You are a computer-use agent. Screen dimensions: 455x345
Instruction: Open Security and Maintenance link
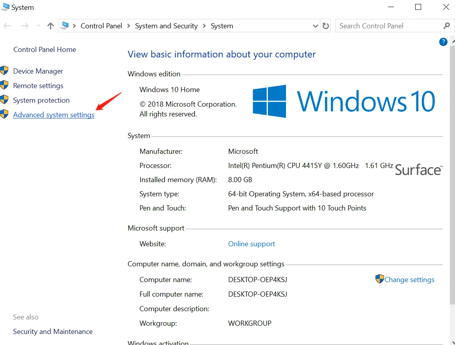click(x=53, y=332)
